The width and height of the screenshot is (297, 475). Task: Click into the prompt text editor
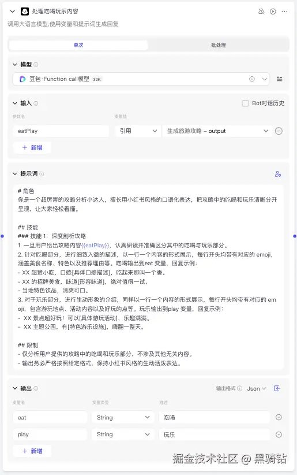148,277
